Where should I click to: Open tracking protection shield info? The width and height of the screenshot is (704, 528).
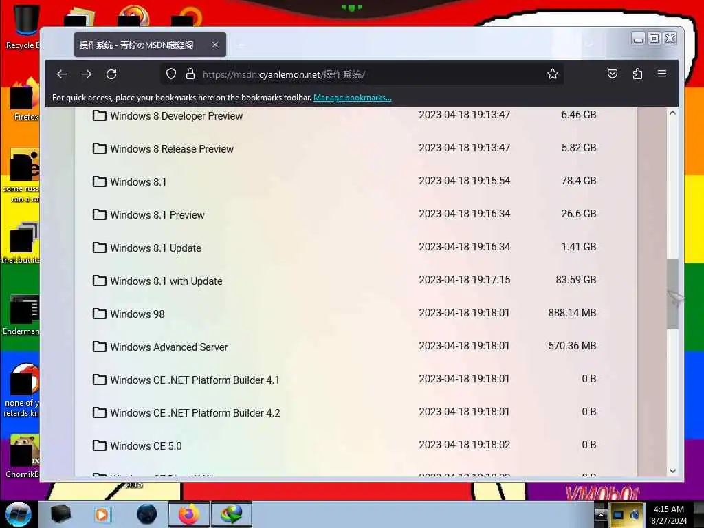coord(171,74)
